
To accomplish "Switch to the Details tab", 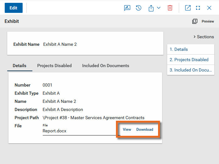I will [19, 66].
